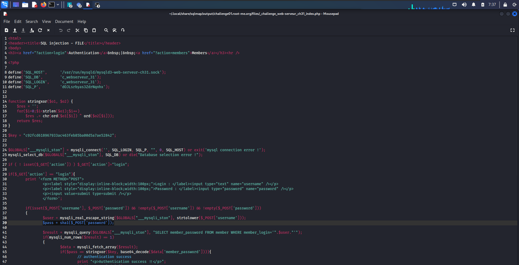Viewport: 519px width, 265px height.
Task: Paste from clipboard with the clipboard icon
Action: pyautogui.click(x=94, y=30)
